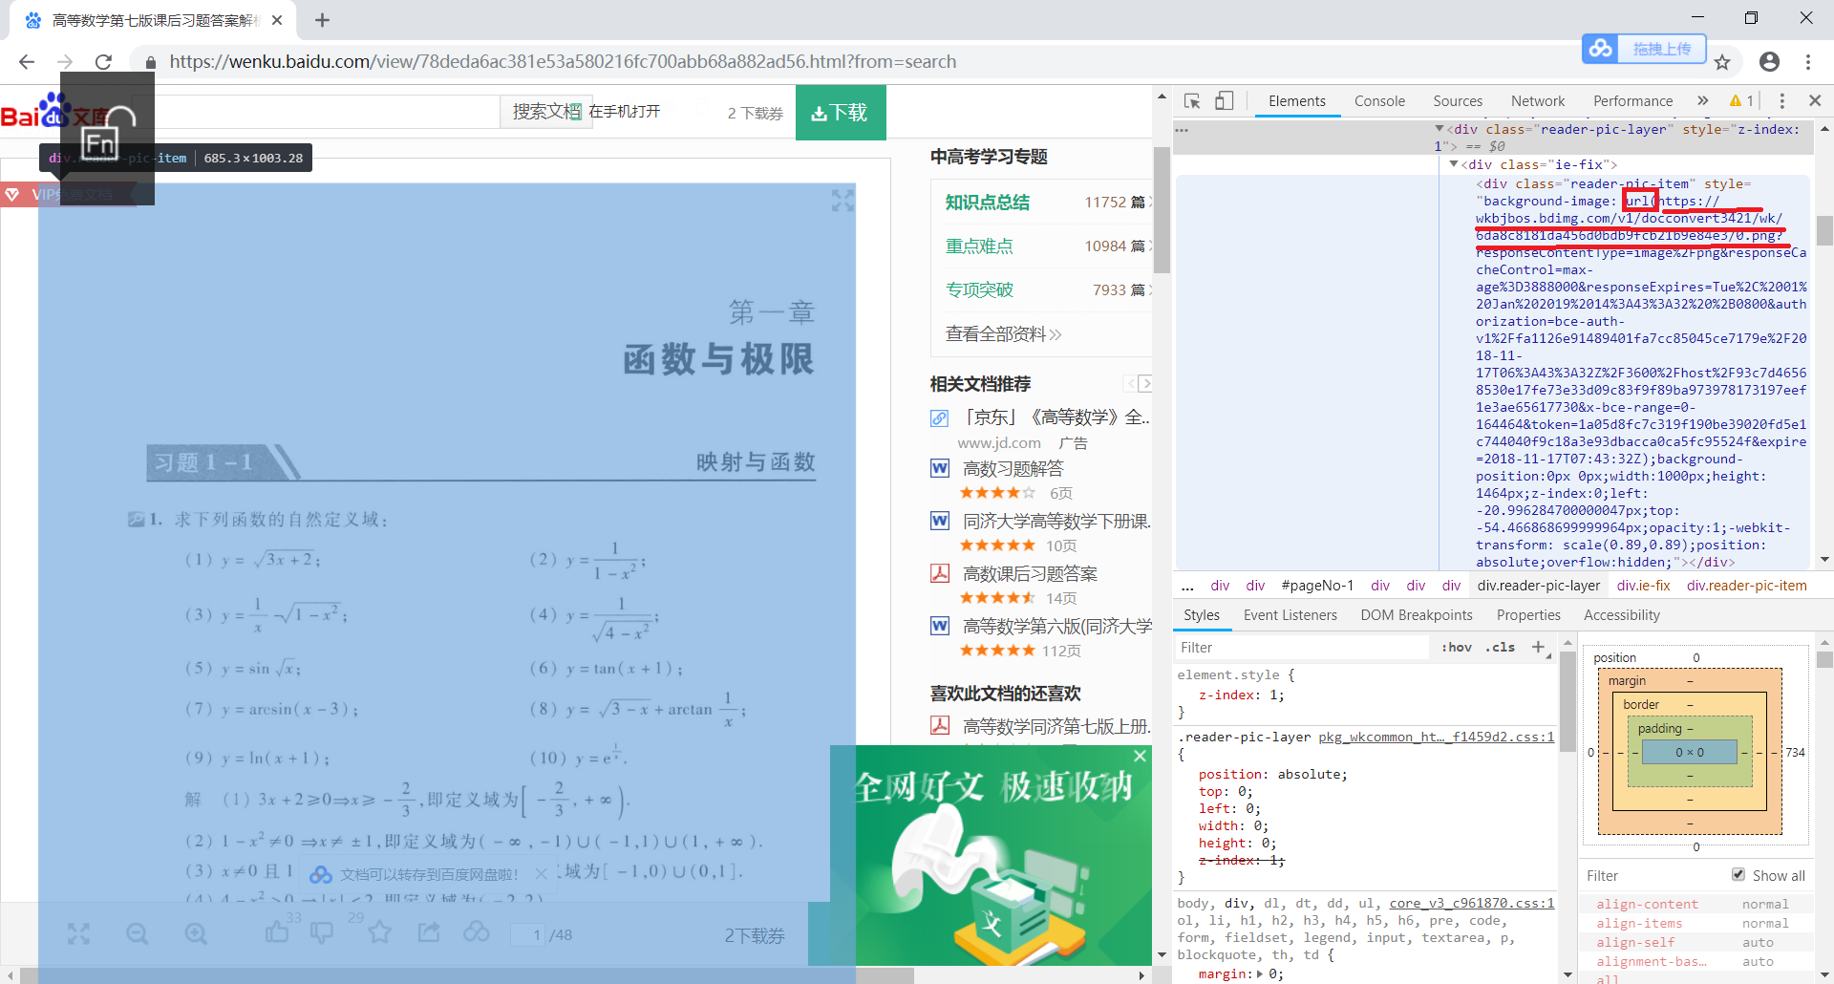Open 高数课后习题答案 related document
Viewport: 1834px width, 984px height.
click(x=1030, y=573)
